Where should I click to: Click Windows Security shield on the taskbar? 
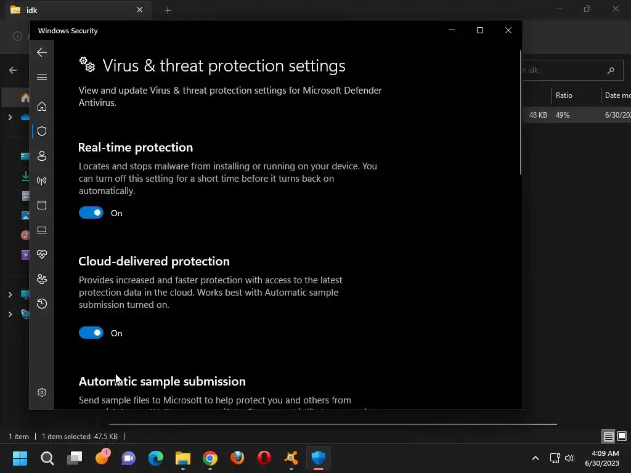pyautogui.click(x=319, y=458)
